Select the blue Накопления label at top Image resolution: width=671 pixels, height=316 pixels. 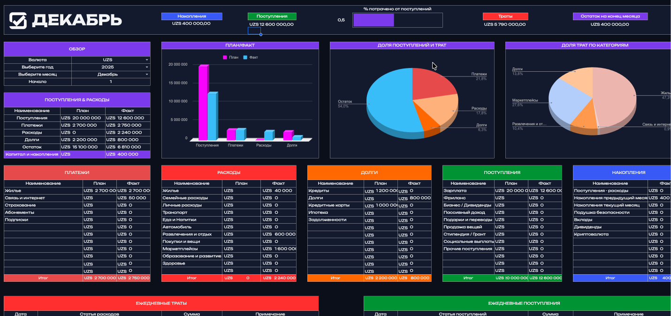191,16
